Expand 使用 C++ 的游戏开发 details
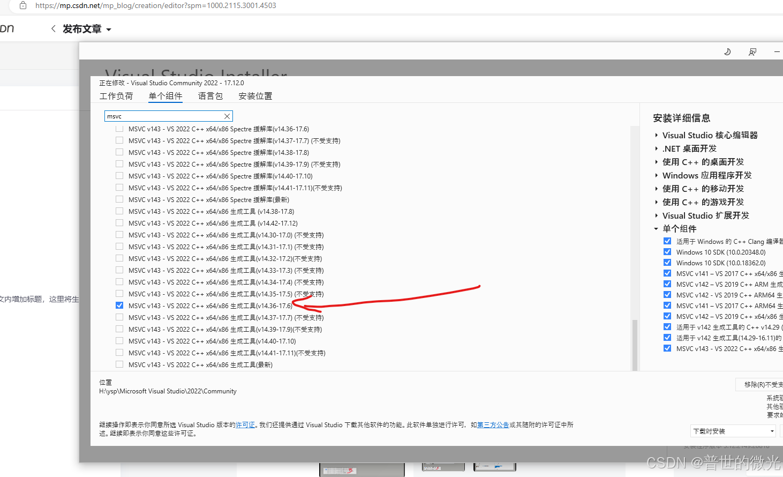This screenshot has height=477, width=783. click(656, 202)
